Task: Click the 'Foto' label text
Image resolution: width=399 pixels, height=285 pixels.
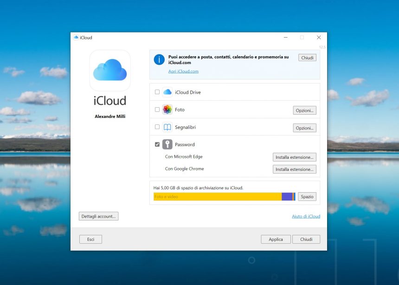Action: pyautogui.click(x=180, y=110)
